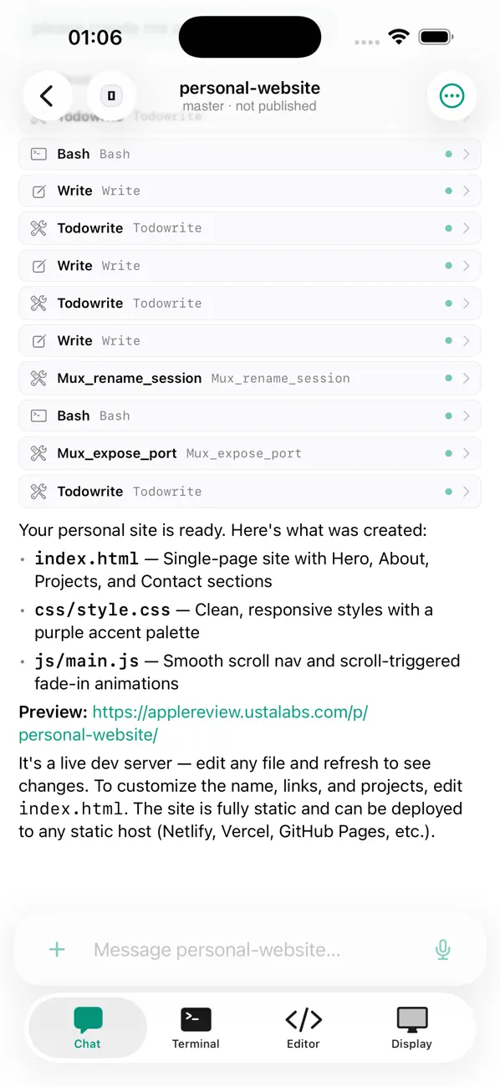Image resolution: width=500 pixels, height=1087 pixels.
Task: Tap the first Write pencil row icon
Action: [x=38, y=191]
